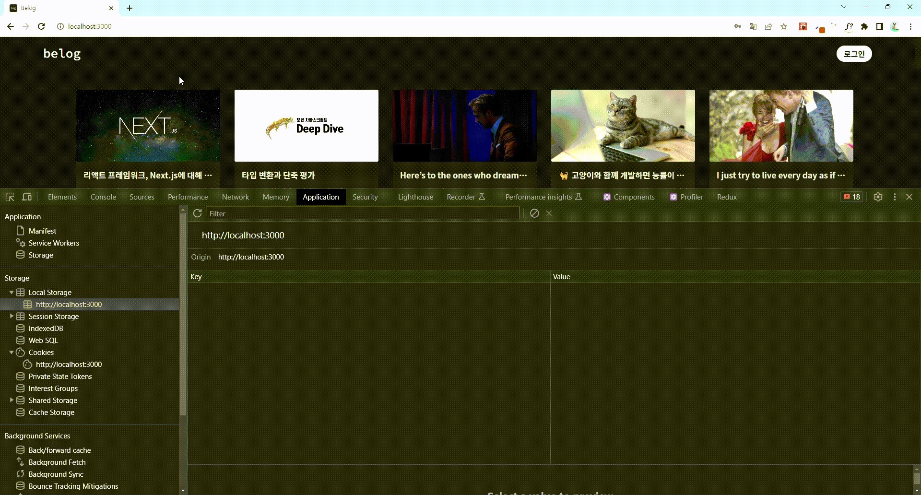Expand Session Storage tree
Image resolution: width=921 pixels, height=495 pixels.
point(11,316)
